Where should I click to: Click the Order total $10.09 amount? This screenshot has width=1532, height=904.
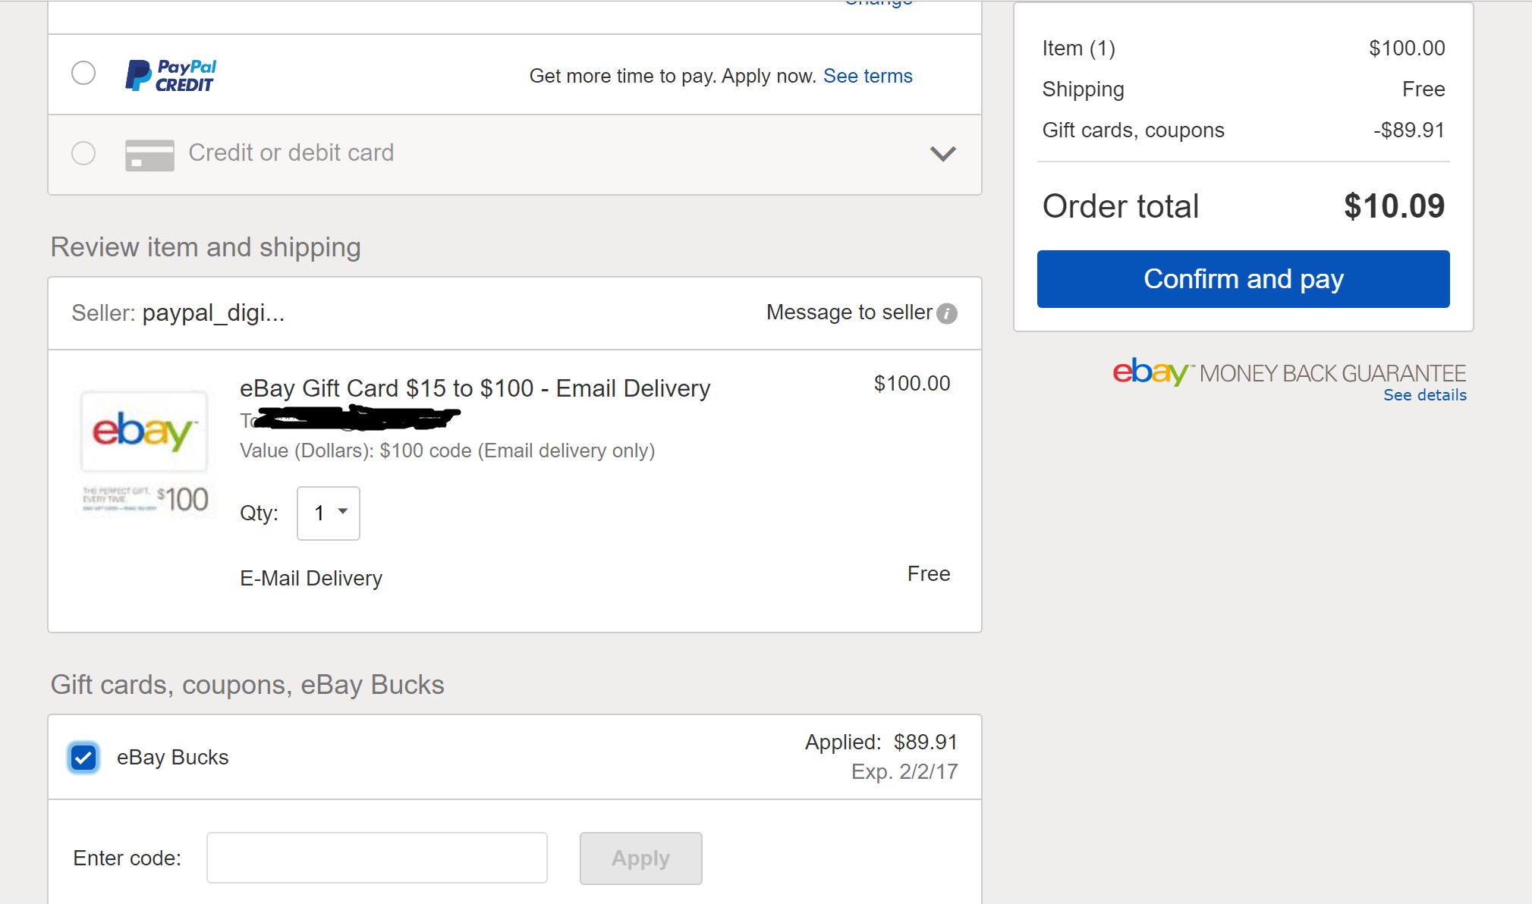(1395, 206)
